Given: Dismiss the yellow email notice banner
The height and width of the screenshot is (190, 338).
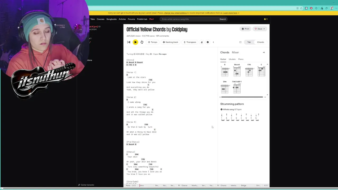Looking at the screenshot, I should pos(239,13).
